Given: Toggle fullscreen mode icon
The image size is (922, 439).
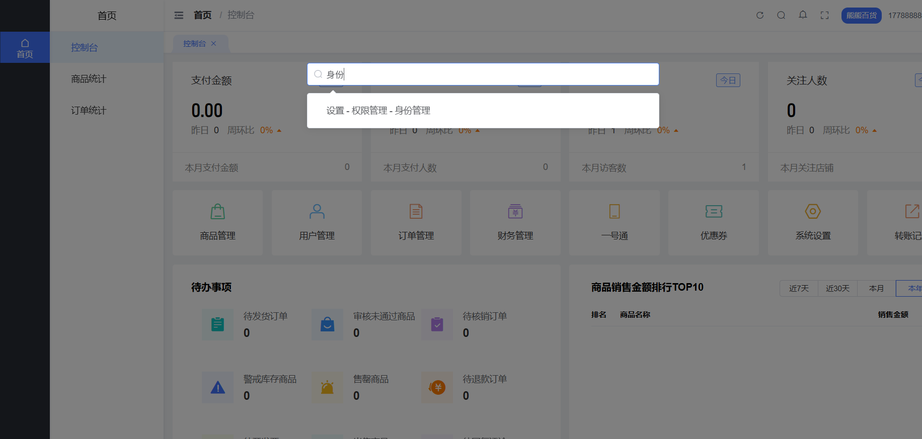Looking at the screenshot, I should (824, 15).
